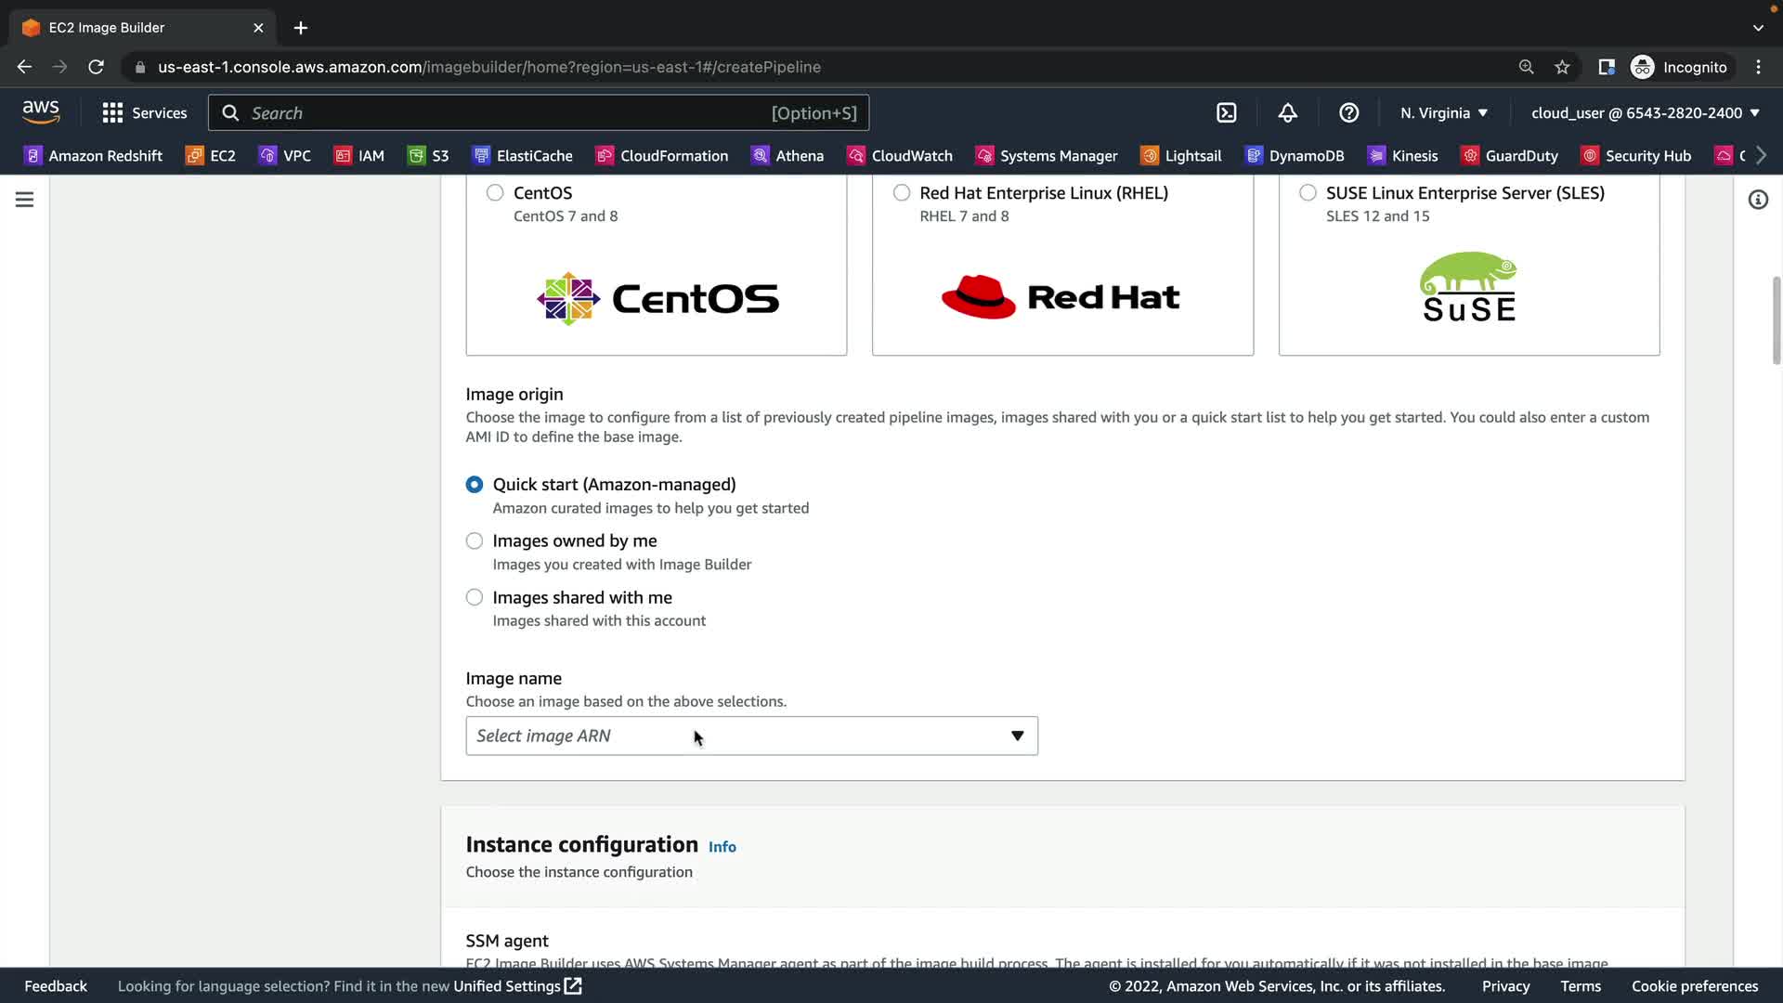1783x1003 pixels.
Task: Select the CentOS radio button
Action: 495,193
